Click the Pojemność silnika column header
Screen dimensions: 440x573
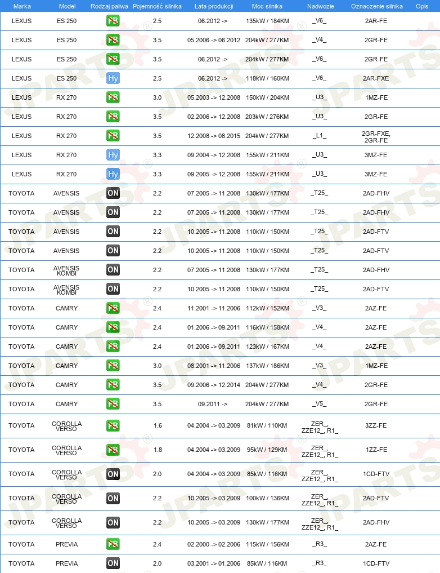[157, 6]
